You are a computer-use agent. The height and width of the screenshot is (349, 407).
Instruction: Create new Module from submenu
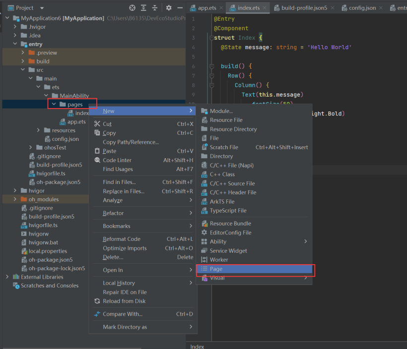[x=254, y=111]
